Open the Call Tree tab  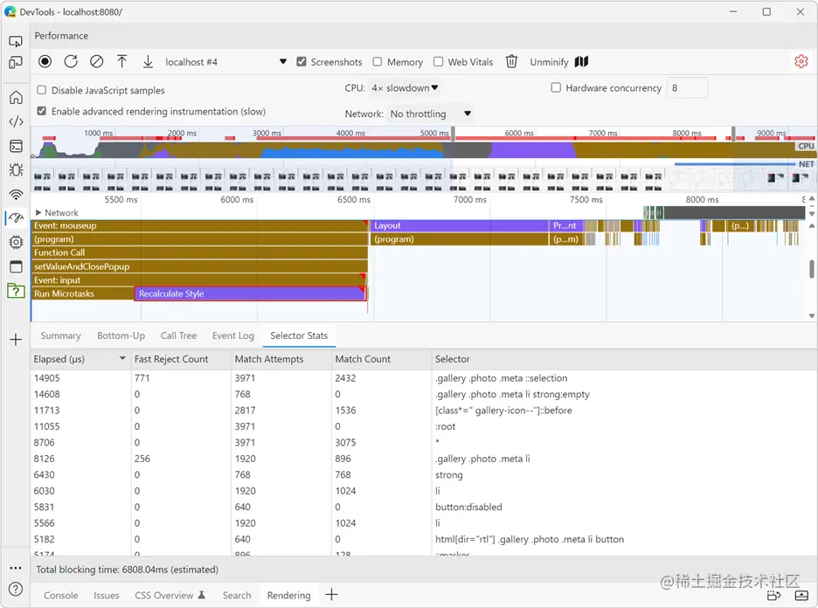[178, 335]
